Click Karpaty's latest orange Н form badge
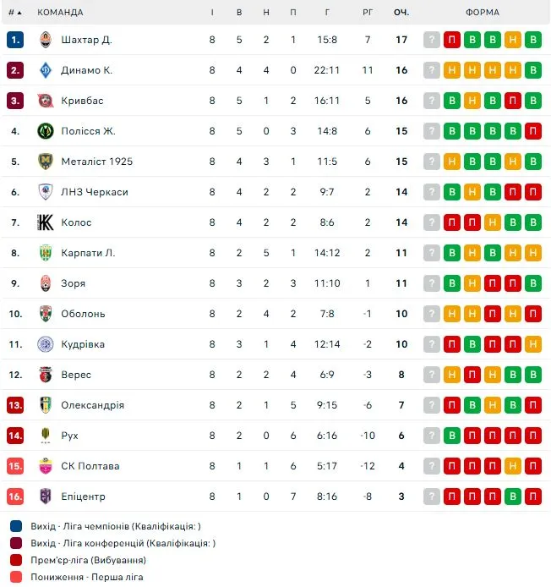The height and width of the screenshot is (587, 551). pos(532,253)
